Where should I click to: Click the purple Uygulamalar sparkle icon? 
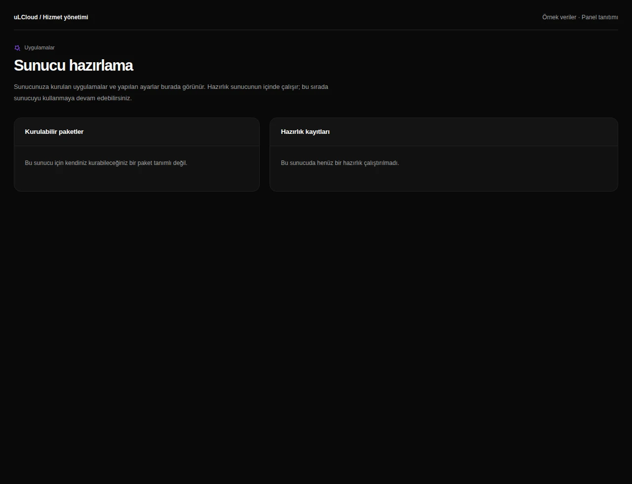[17, 48]
